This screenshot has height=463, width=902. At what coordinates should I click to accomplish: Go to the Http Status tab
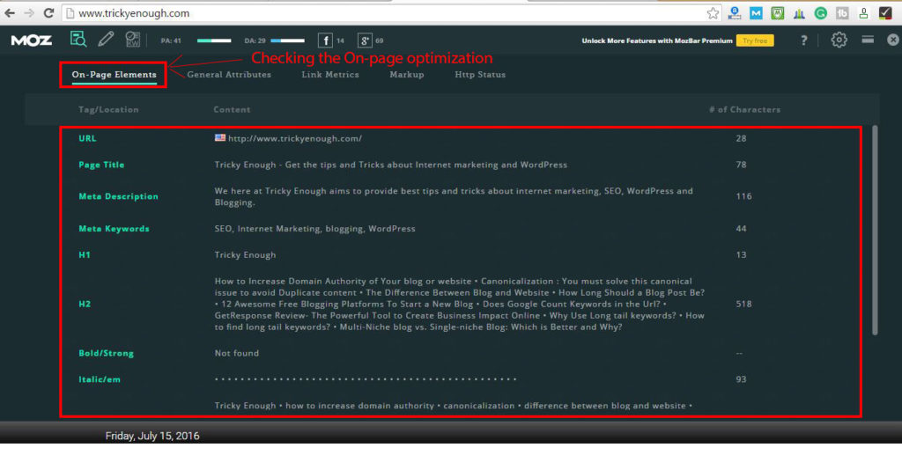pos(480,75)
